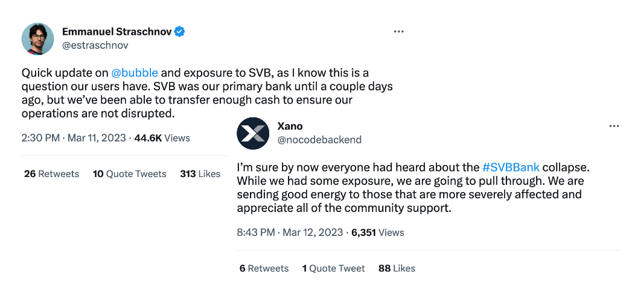Click the Xano display name
This screenshot has width=632, height=292.
pos(290,126)
